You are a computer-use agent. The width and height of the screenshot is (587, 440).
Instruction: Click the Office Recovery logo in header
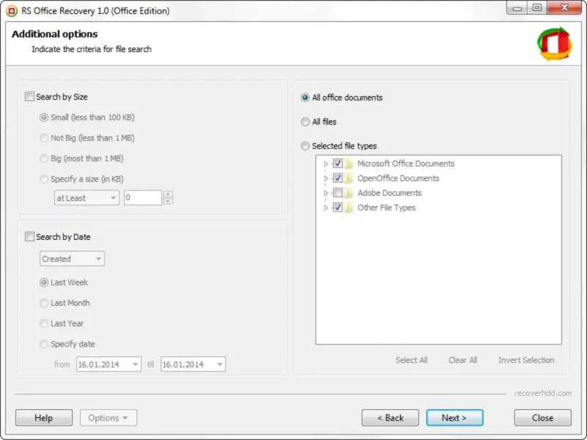(555, 44)
